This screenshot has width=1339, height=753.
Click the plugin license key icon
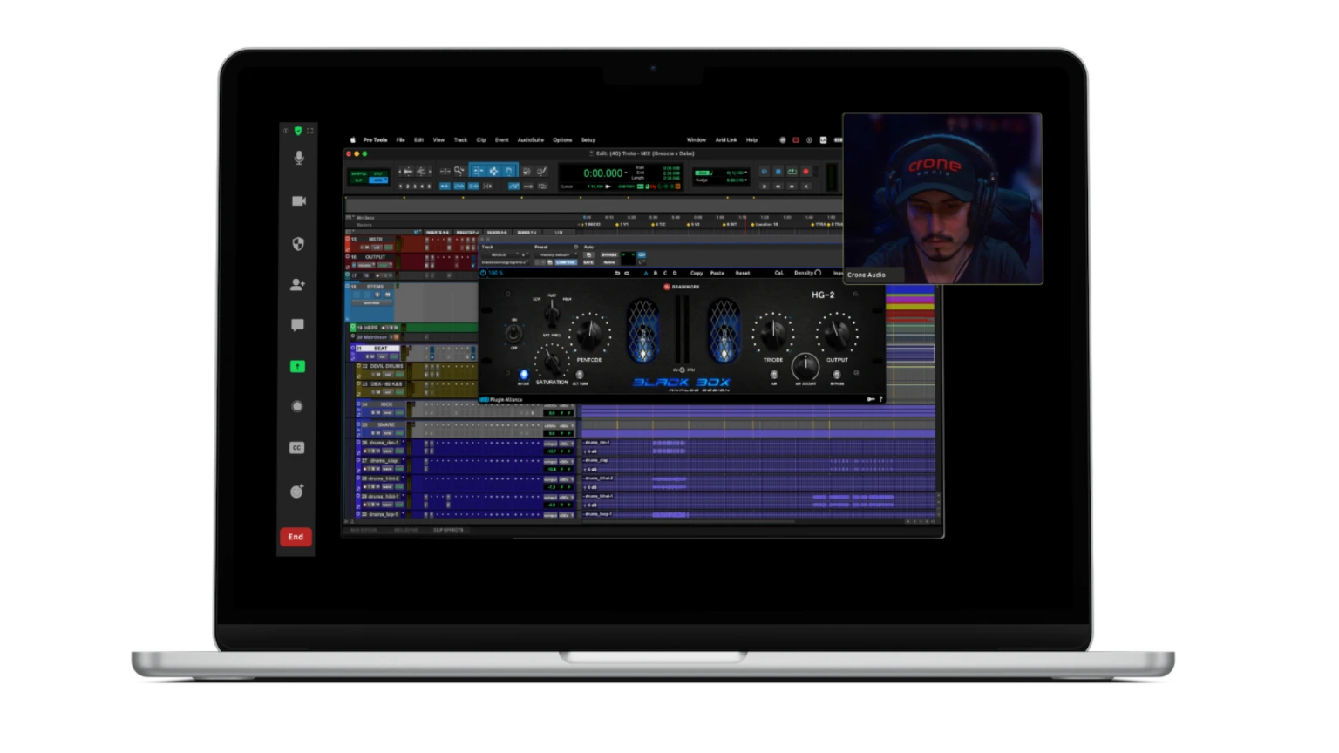point(870,399)
